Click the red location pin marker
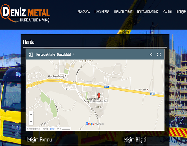 coord(99,95)
